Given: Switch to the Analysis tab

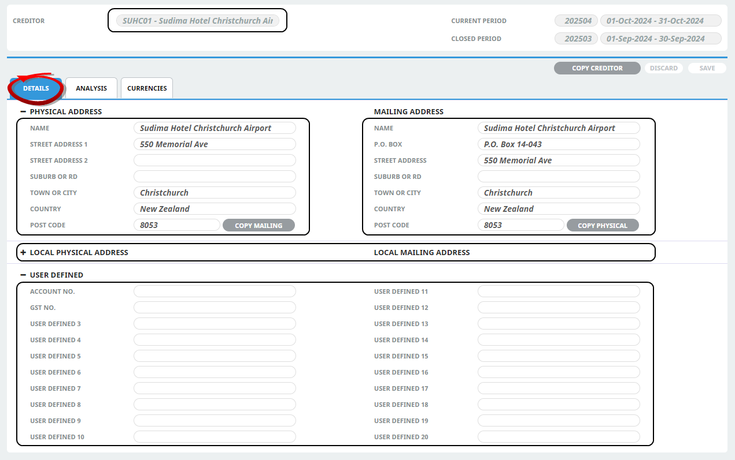Looking at the screenshot, I should click(91, 88).
